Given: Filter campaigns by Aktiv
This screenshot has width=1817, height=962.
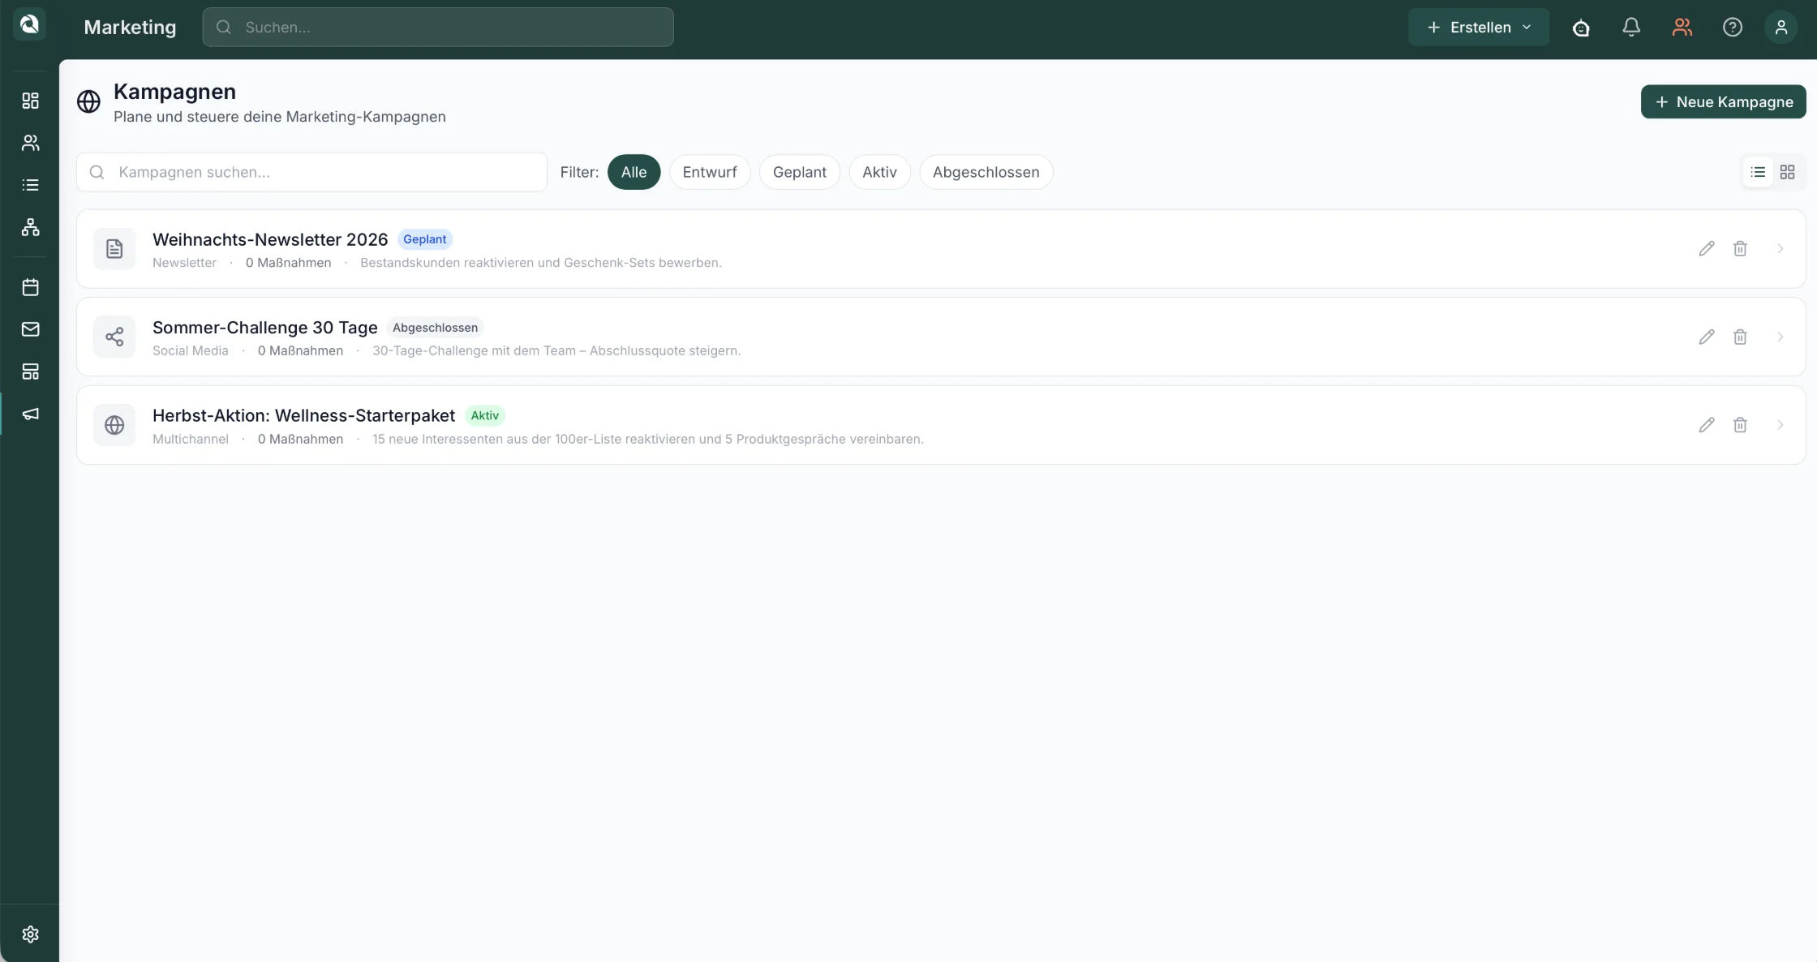Looking at the screenshot, I should click(x=879, y=172).
